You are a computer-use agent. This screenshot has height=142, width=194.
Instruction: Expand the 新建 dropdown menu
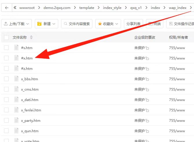[x=46, y=24]
